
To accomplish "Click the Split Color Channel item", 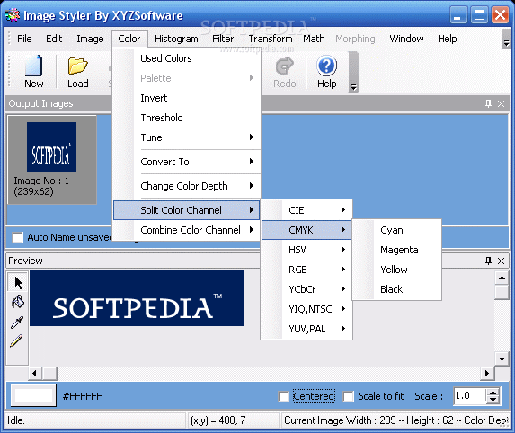I will (186, 210).
